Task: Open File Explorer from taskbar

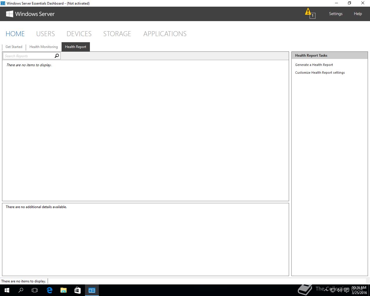Action: tap(63, 290)
